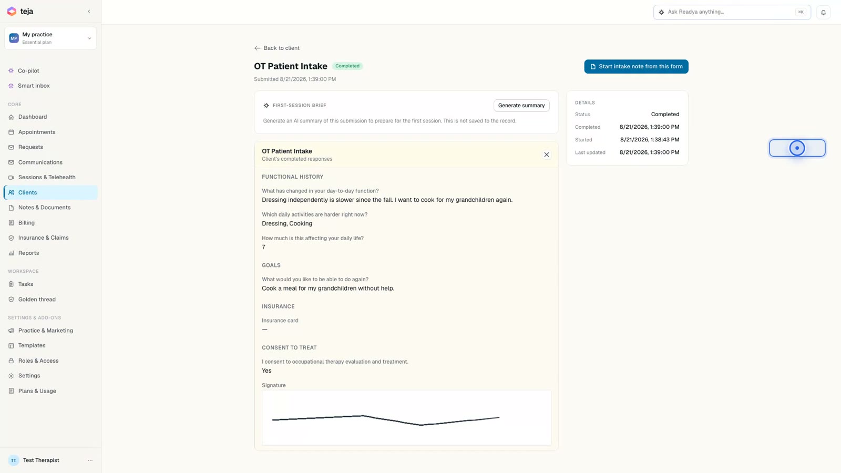Click the client signature image
Screen dimensions: 841x473
[x=406, y=418]
